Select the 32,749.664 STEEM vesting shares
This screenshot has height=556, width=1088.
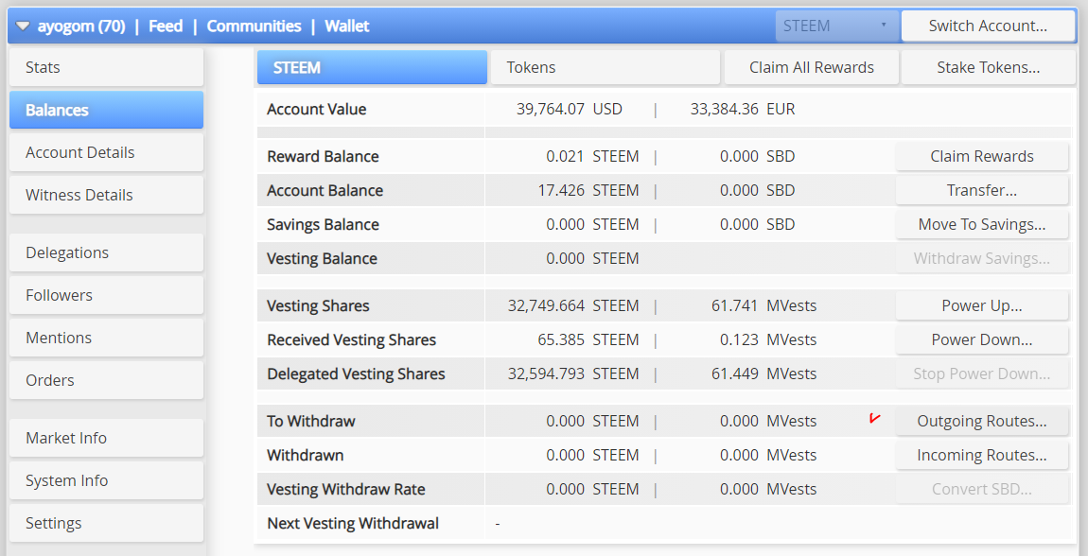click(573, 305)
